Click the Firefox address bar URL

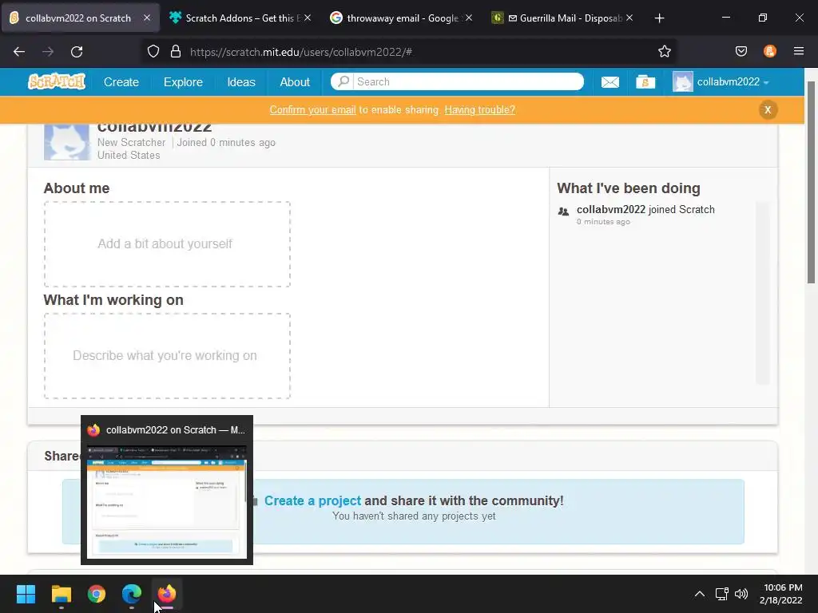[301, 52]
